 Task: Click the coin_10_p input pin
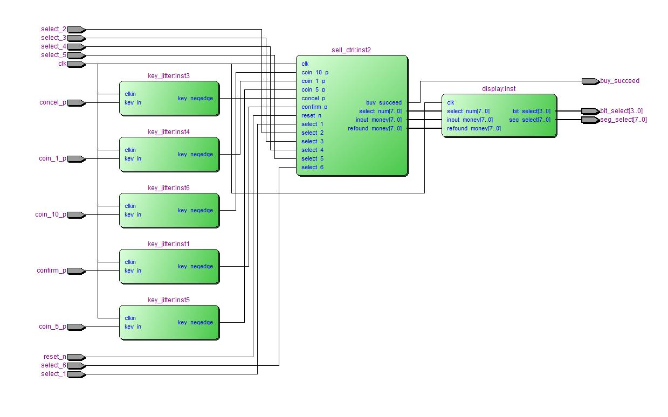coord(76,214)
